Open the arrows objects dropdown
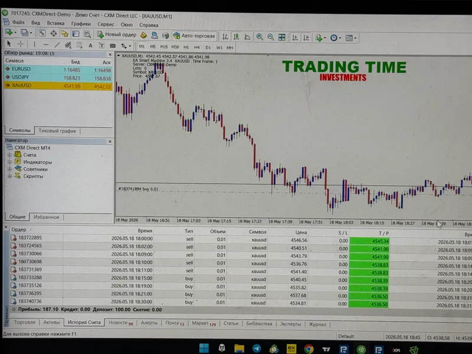 tap(126, 46)
